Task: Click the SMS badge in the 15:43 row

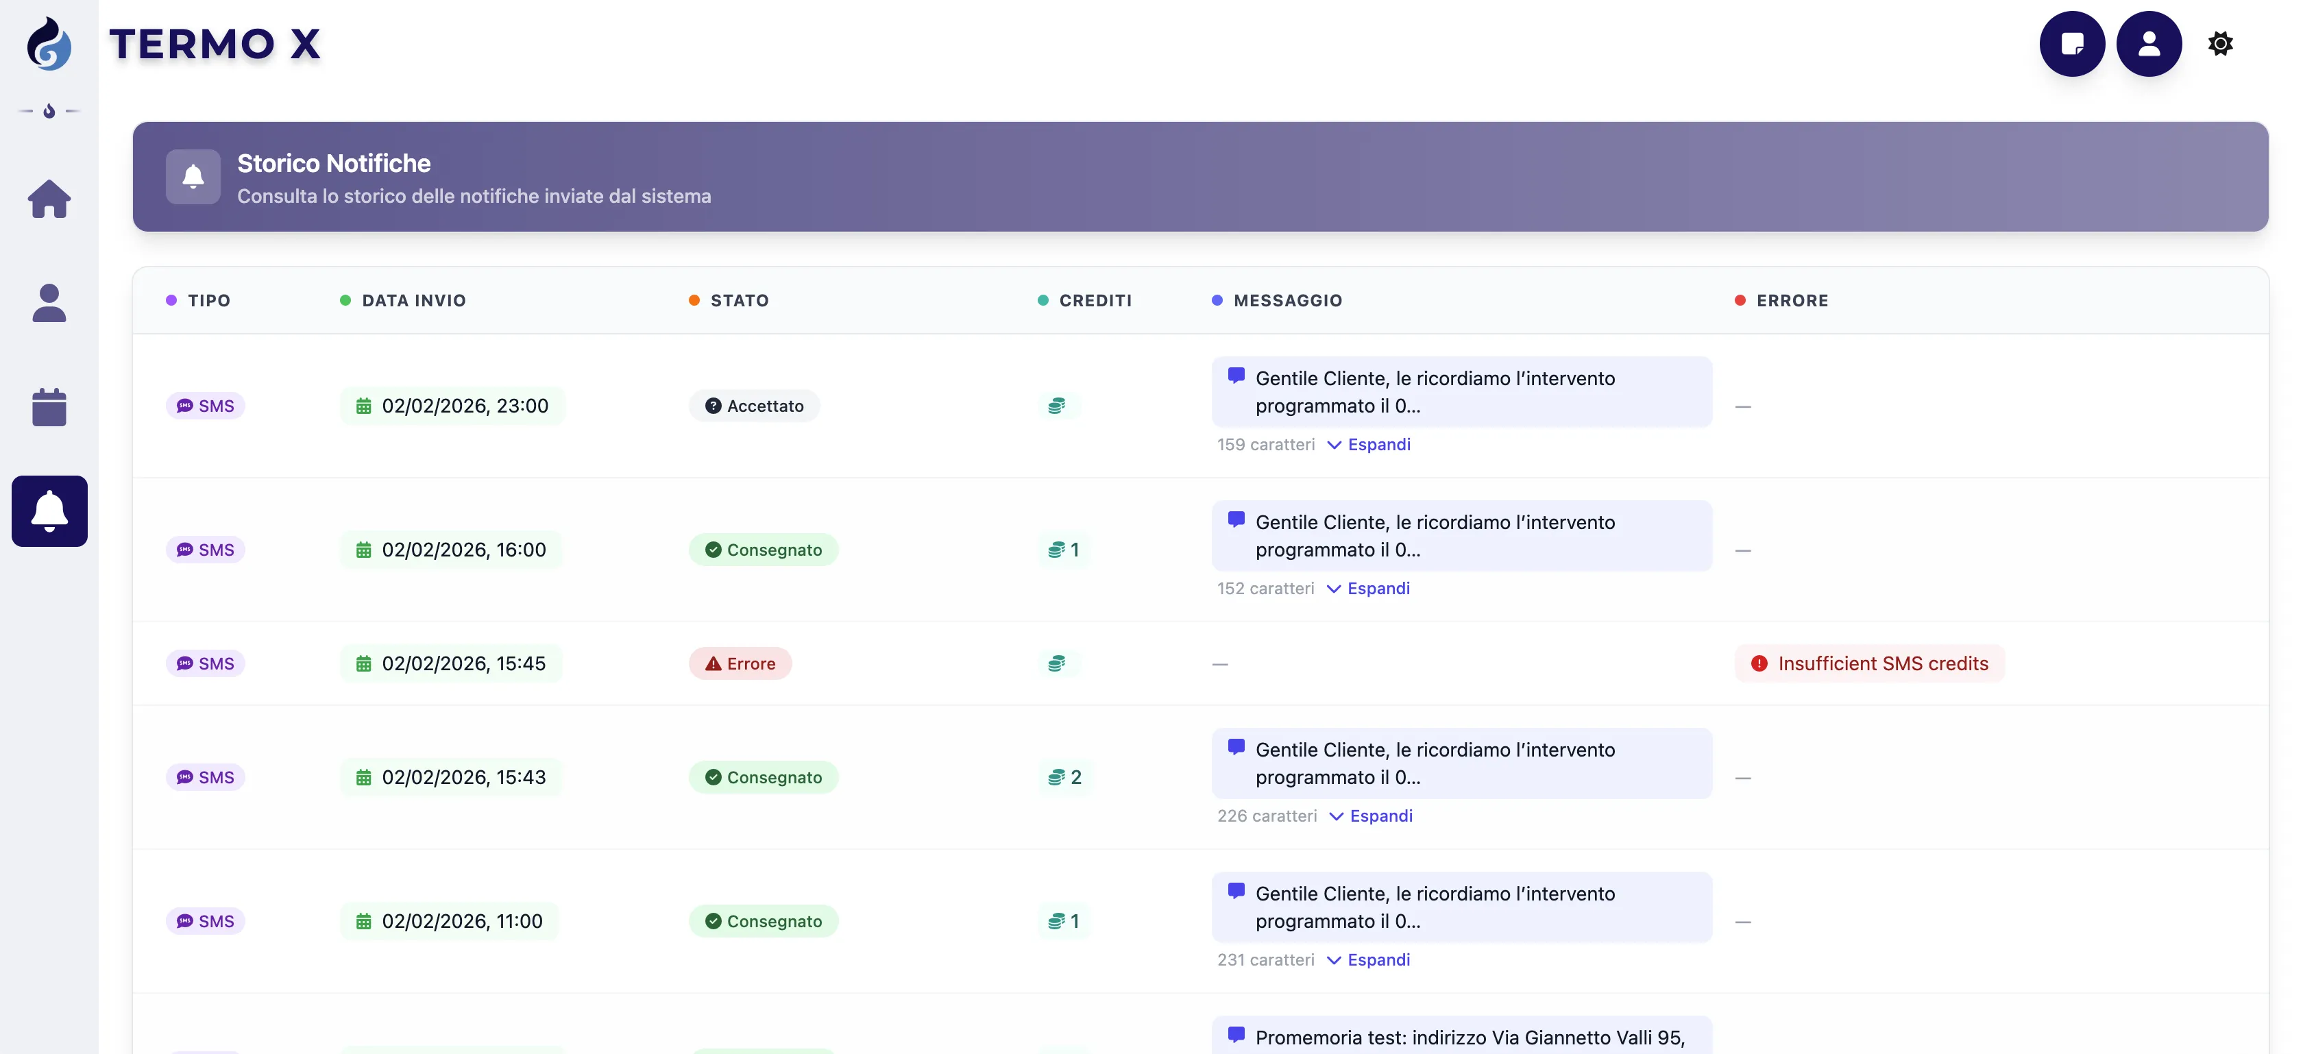Action: coord(206,777)
